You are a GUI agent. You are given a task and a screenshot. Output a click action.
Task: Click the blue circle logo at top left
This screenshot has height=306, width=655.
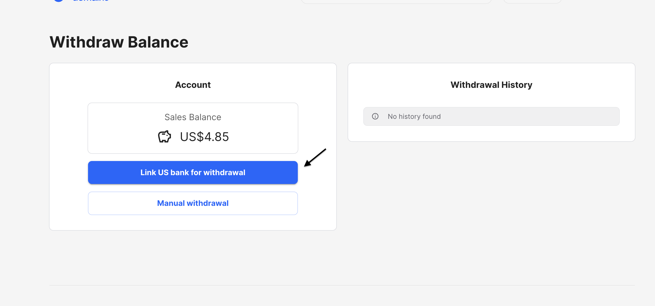(x=59, y=1)
